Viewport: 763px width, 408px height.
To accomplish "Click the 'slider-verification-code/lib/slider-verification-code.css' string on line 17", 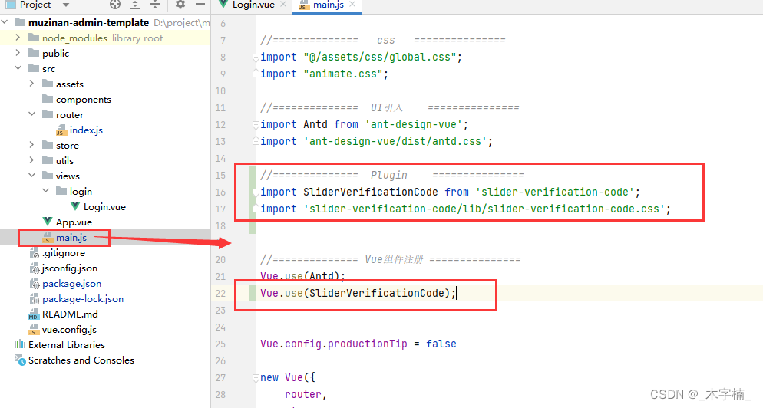I will pyautogui.click(x=484, y=209).
